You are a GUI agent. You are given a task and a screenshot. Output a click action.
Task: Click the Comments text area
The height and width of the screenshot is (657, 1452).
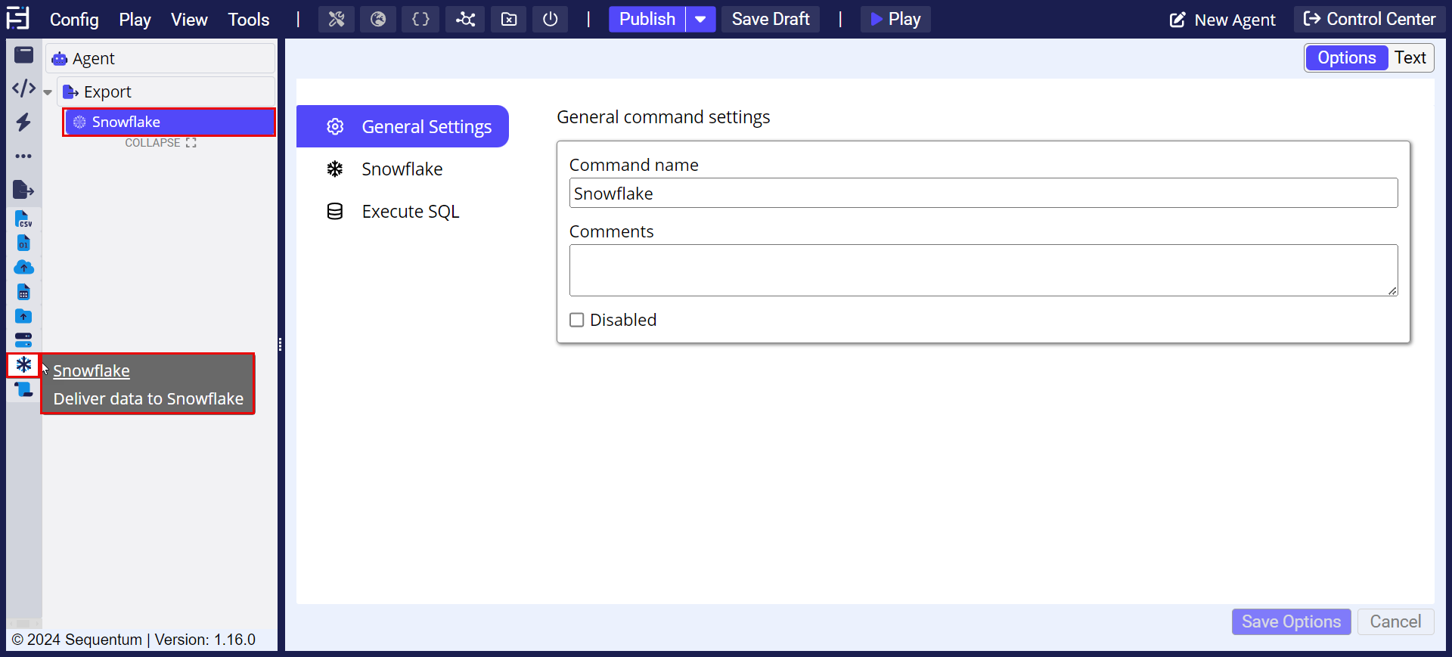pos(983,270)
